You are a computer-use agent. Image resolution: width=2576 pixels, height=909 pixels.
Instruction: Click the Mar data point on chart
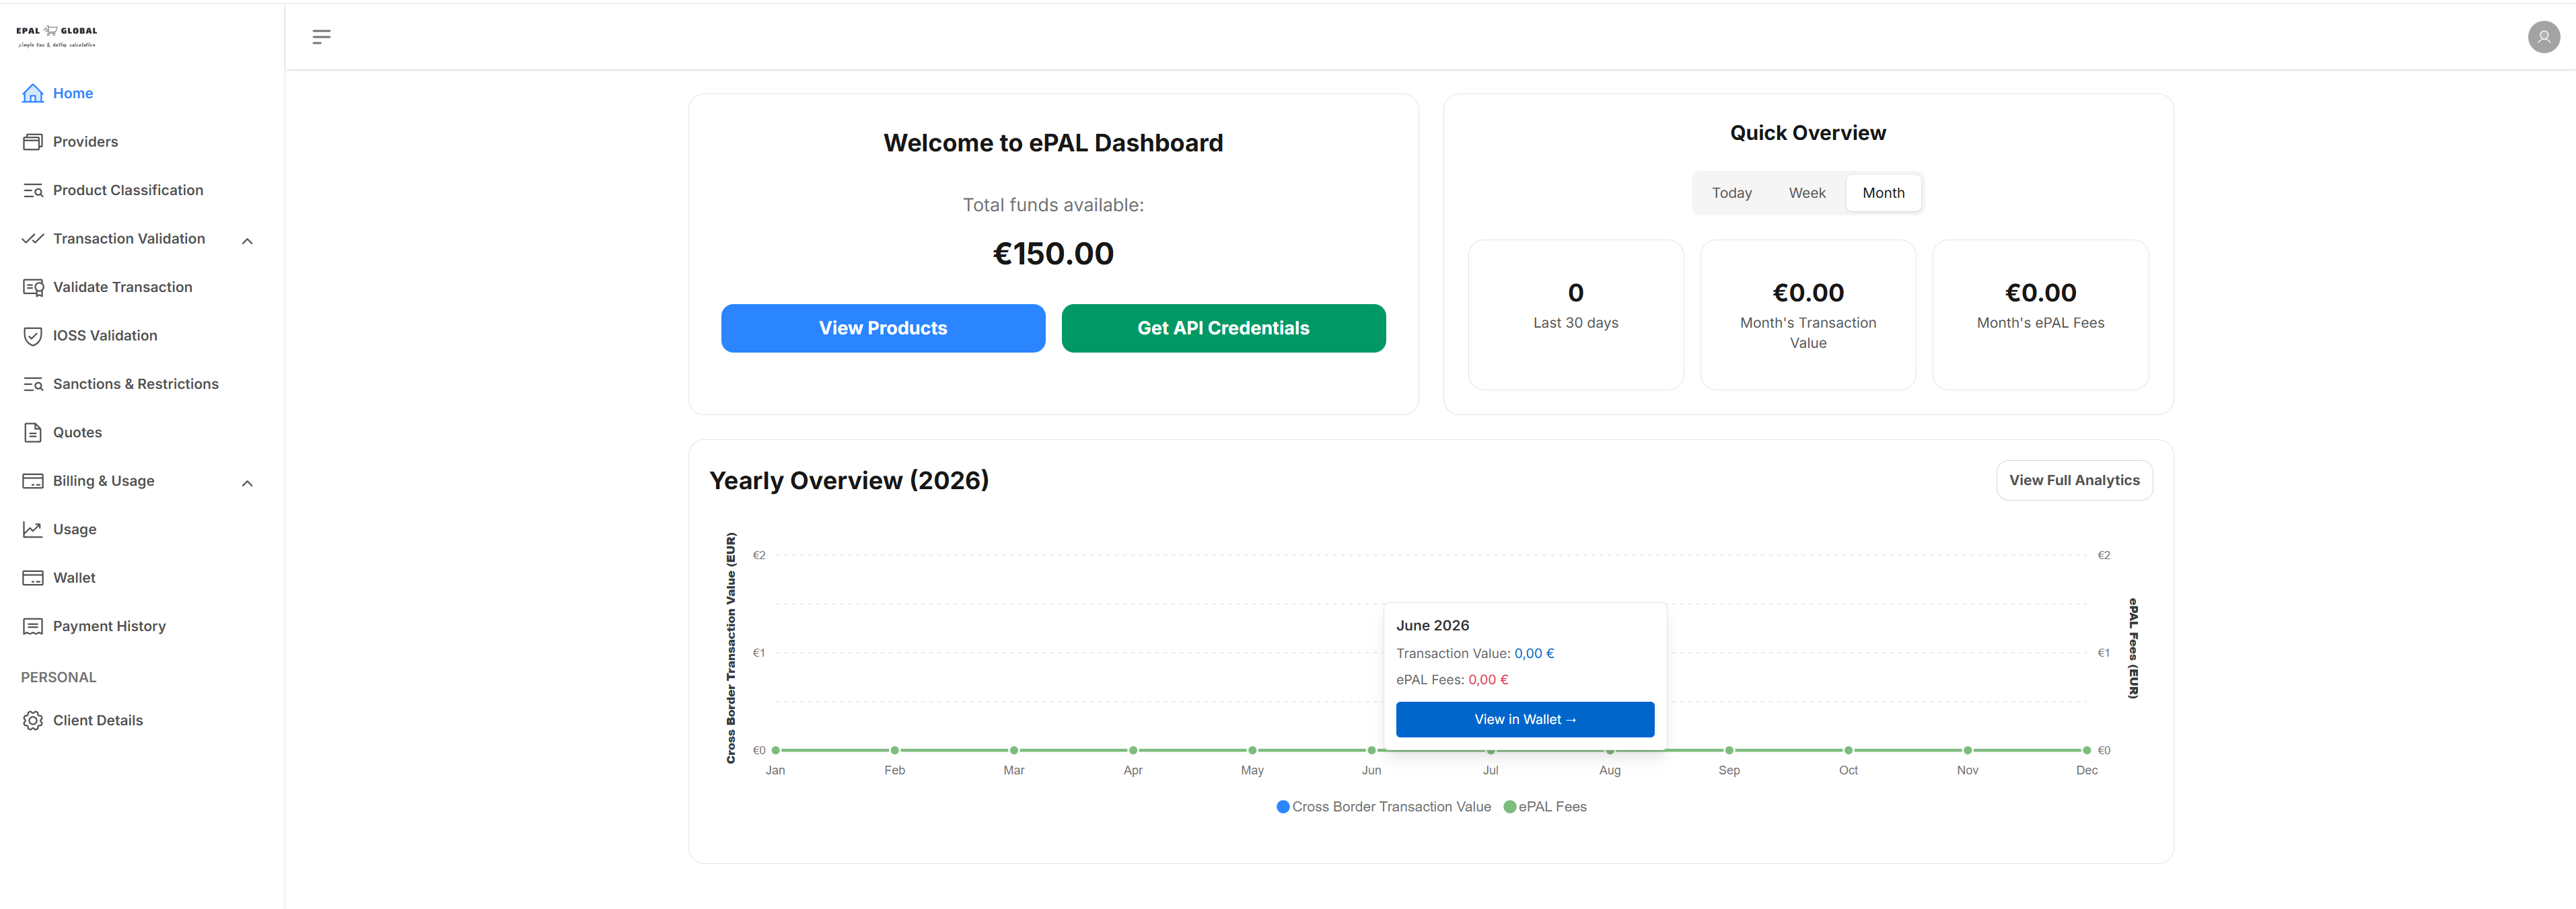click(x=1014, y=751)
